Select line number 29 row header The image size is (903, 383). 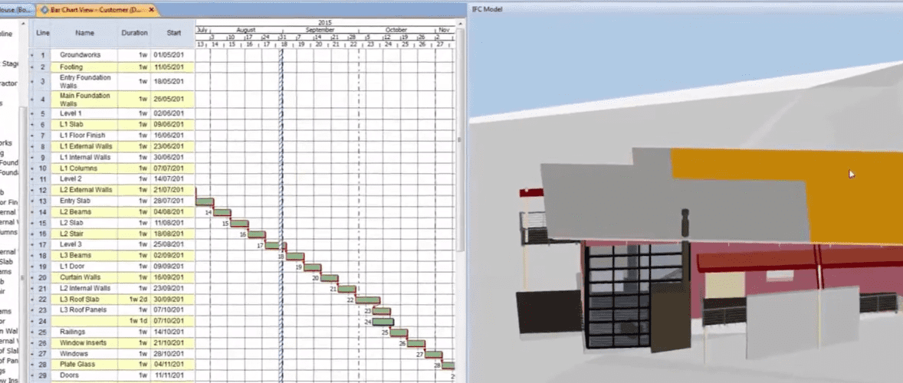(43, 376)
